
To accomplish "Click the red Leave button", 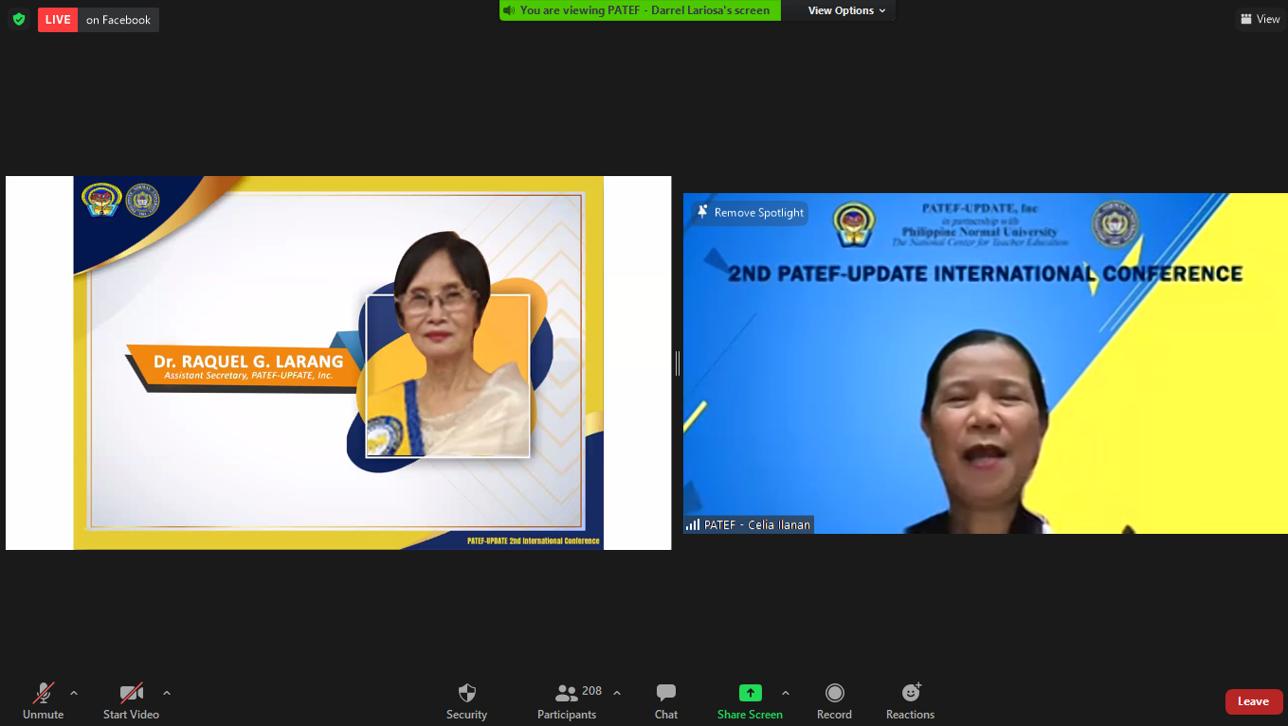I will coord(1253,701).
